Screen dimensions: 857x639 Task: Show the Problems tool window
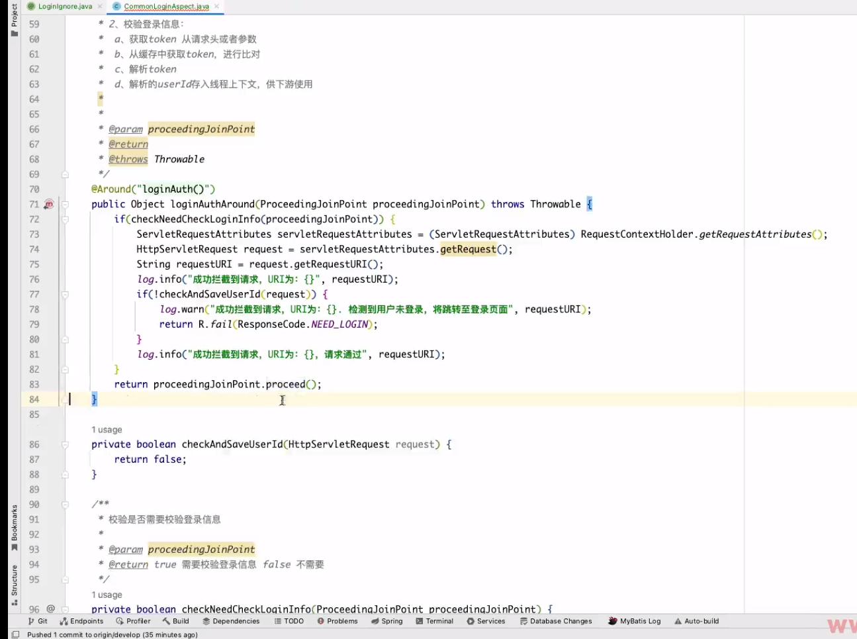[338, 621]
